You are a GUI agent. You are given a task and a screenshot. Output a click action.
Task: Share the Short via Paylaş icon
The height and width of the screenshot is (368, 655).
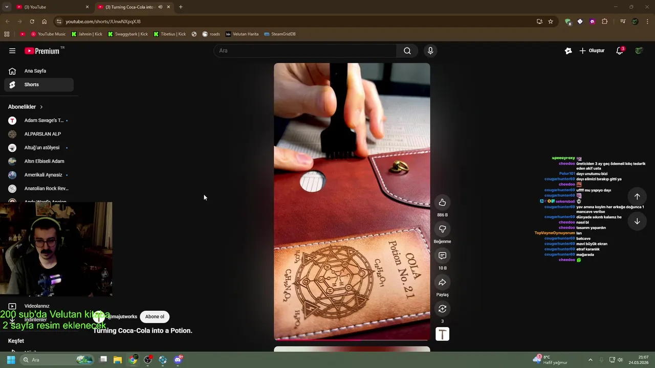click(443, 282)
